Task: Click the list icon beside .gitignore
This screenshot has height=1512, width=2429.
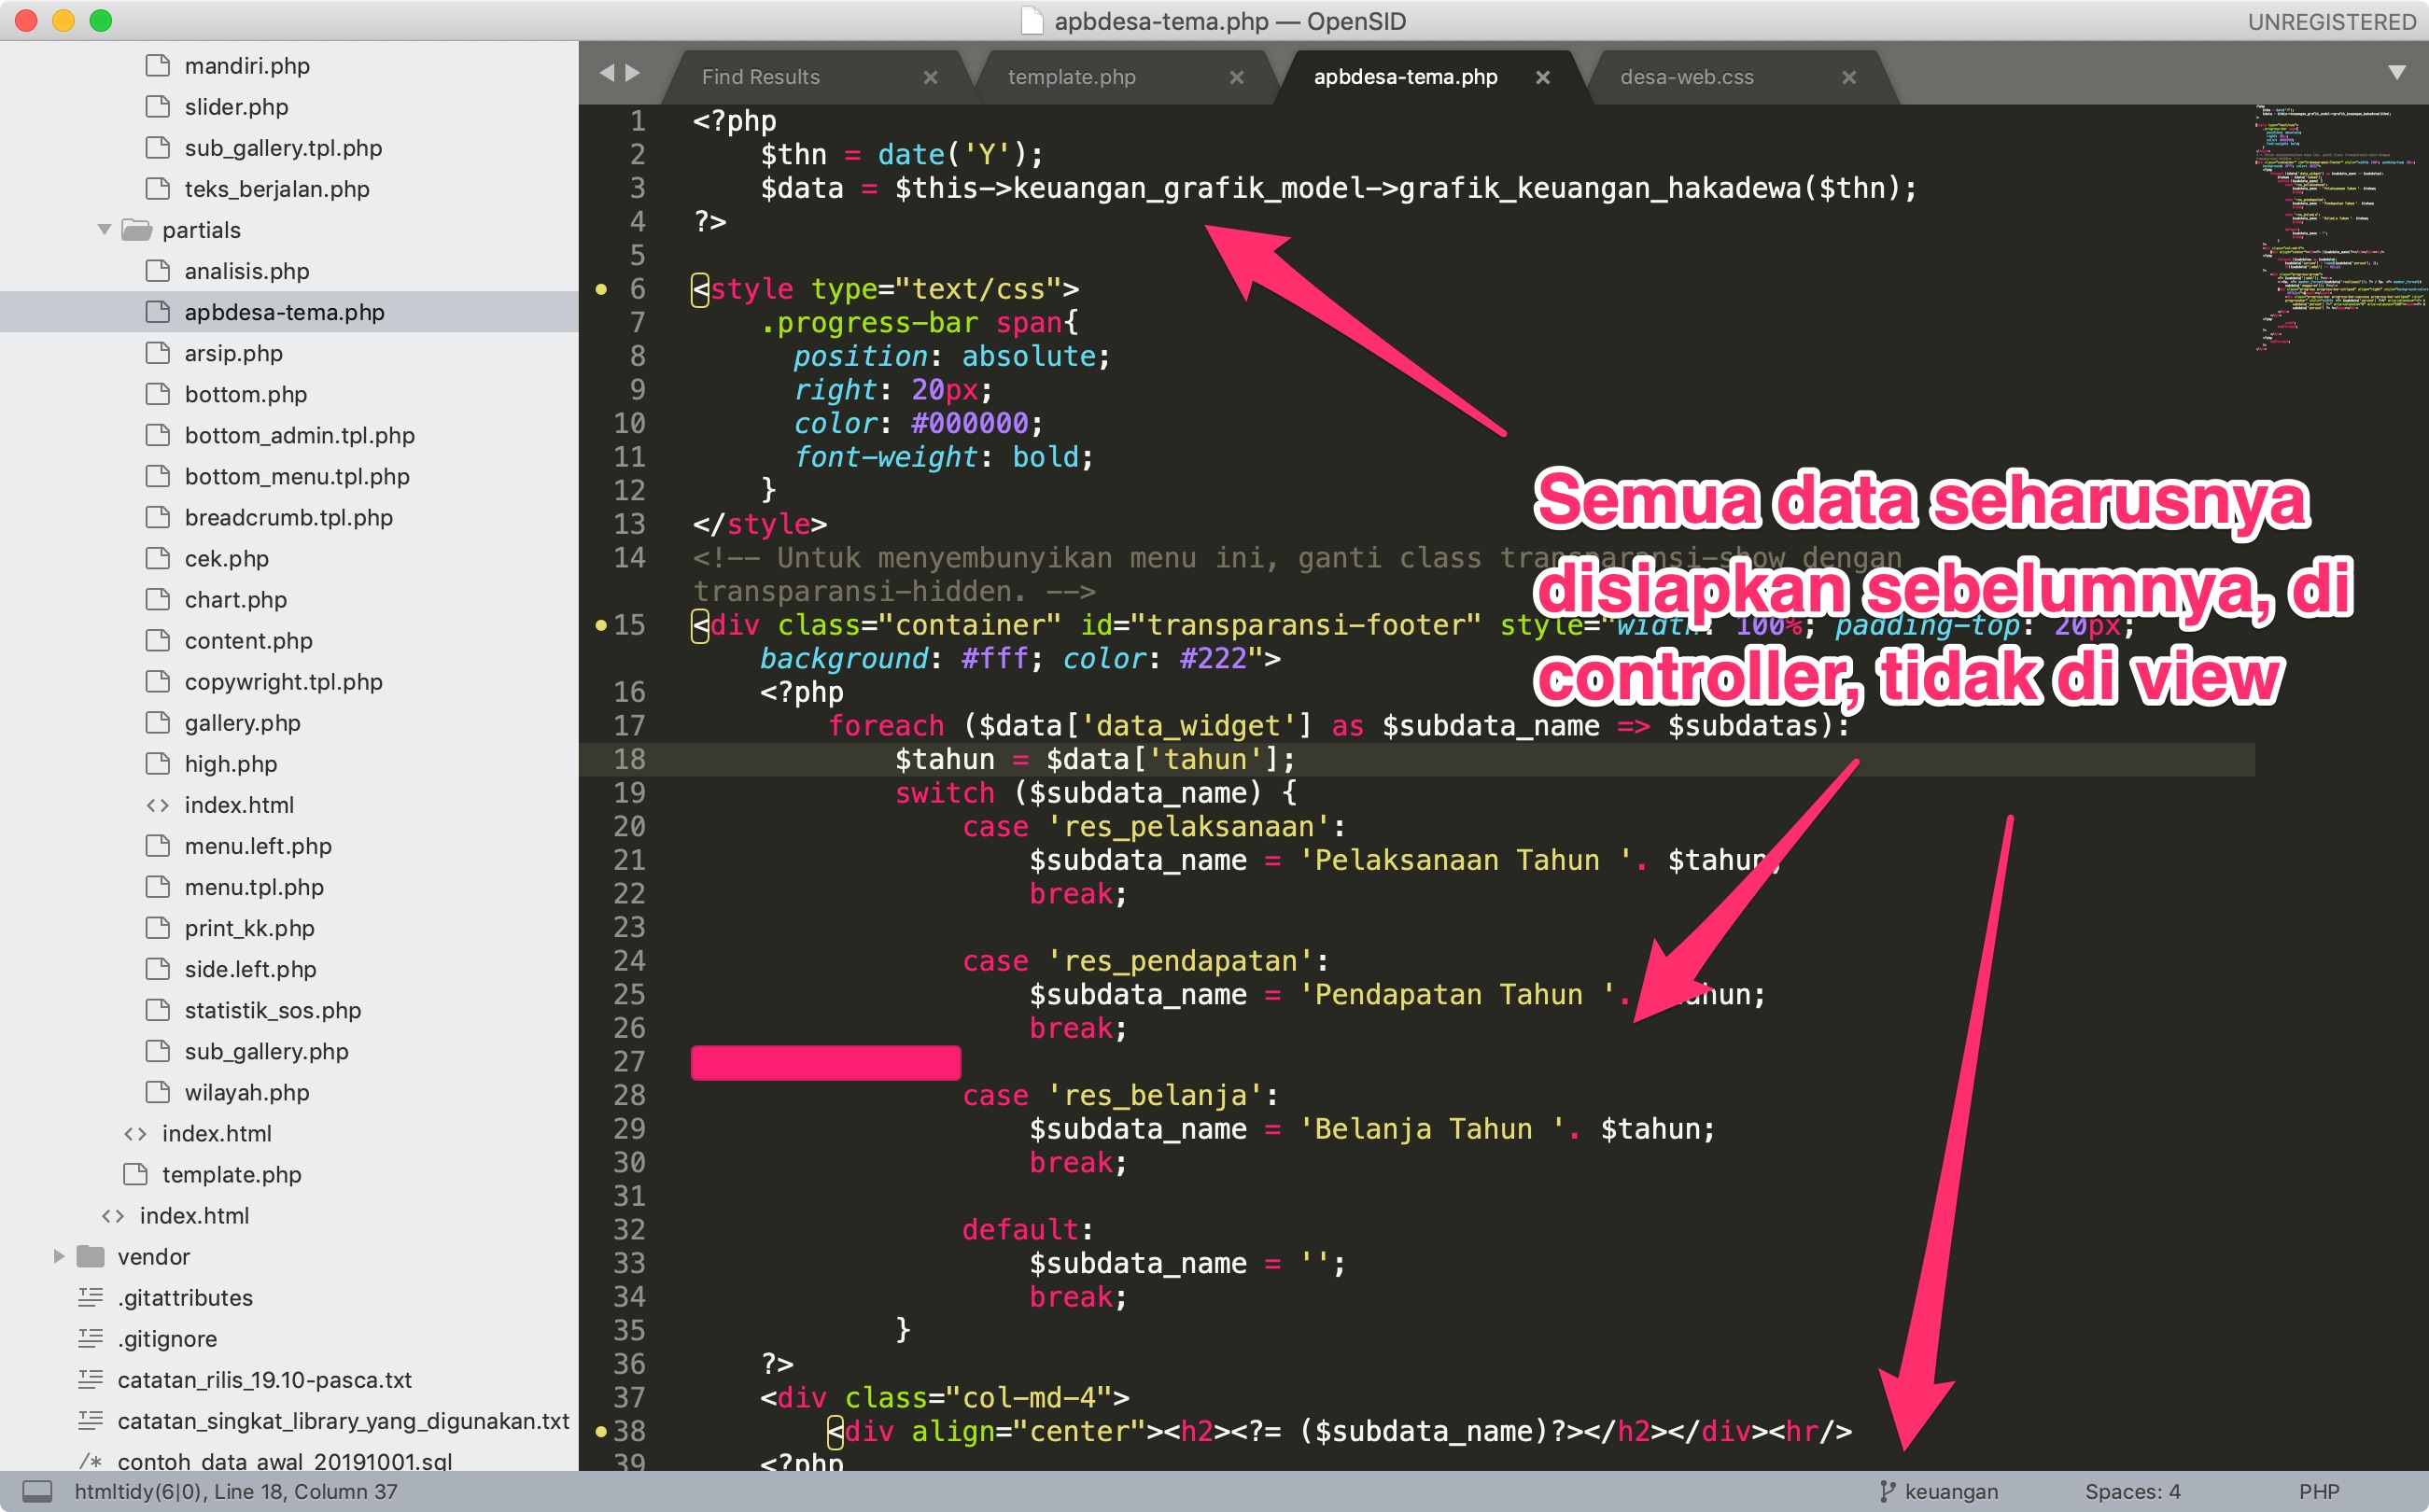Action: [89, 1339]
